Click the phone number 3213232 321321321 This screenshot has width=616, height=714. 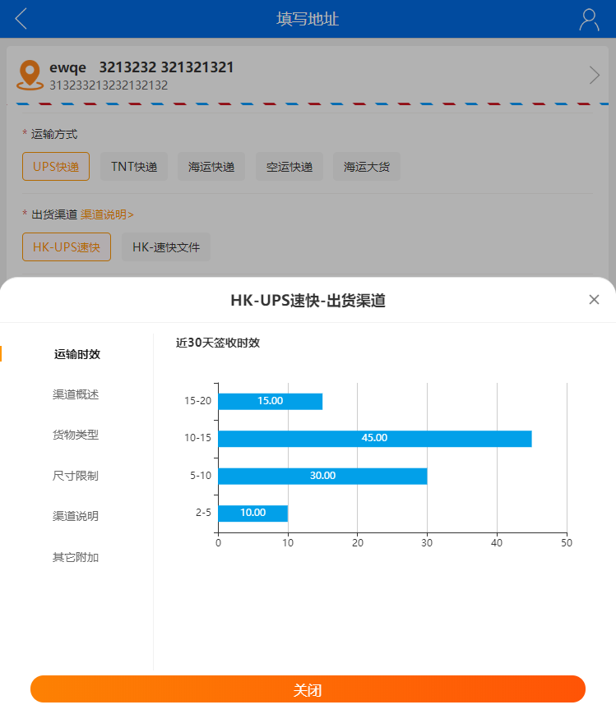point(166,67)
